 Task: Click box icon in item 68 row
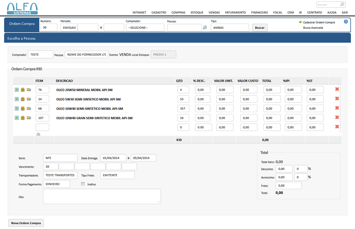(x=22, y=109)
